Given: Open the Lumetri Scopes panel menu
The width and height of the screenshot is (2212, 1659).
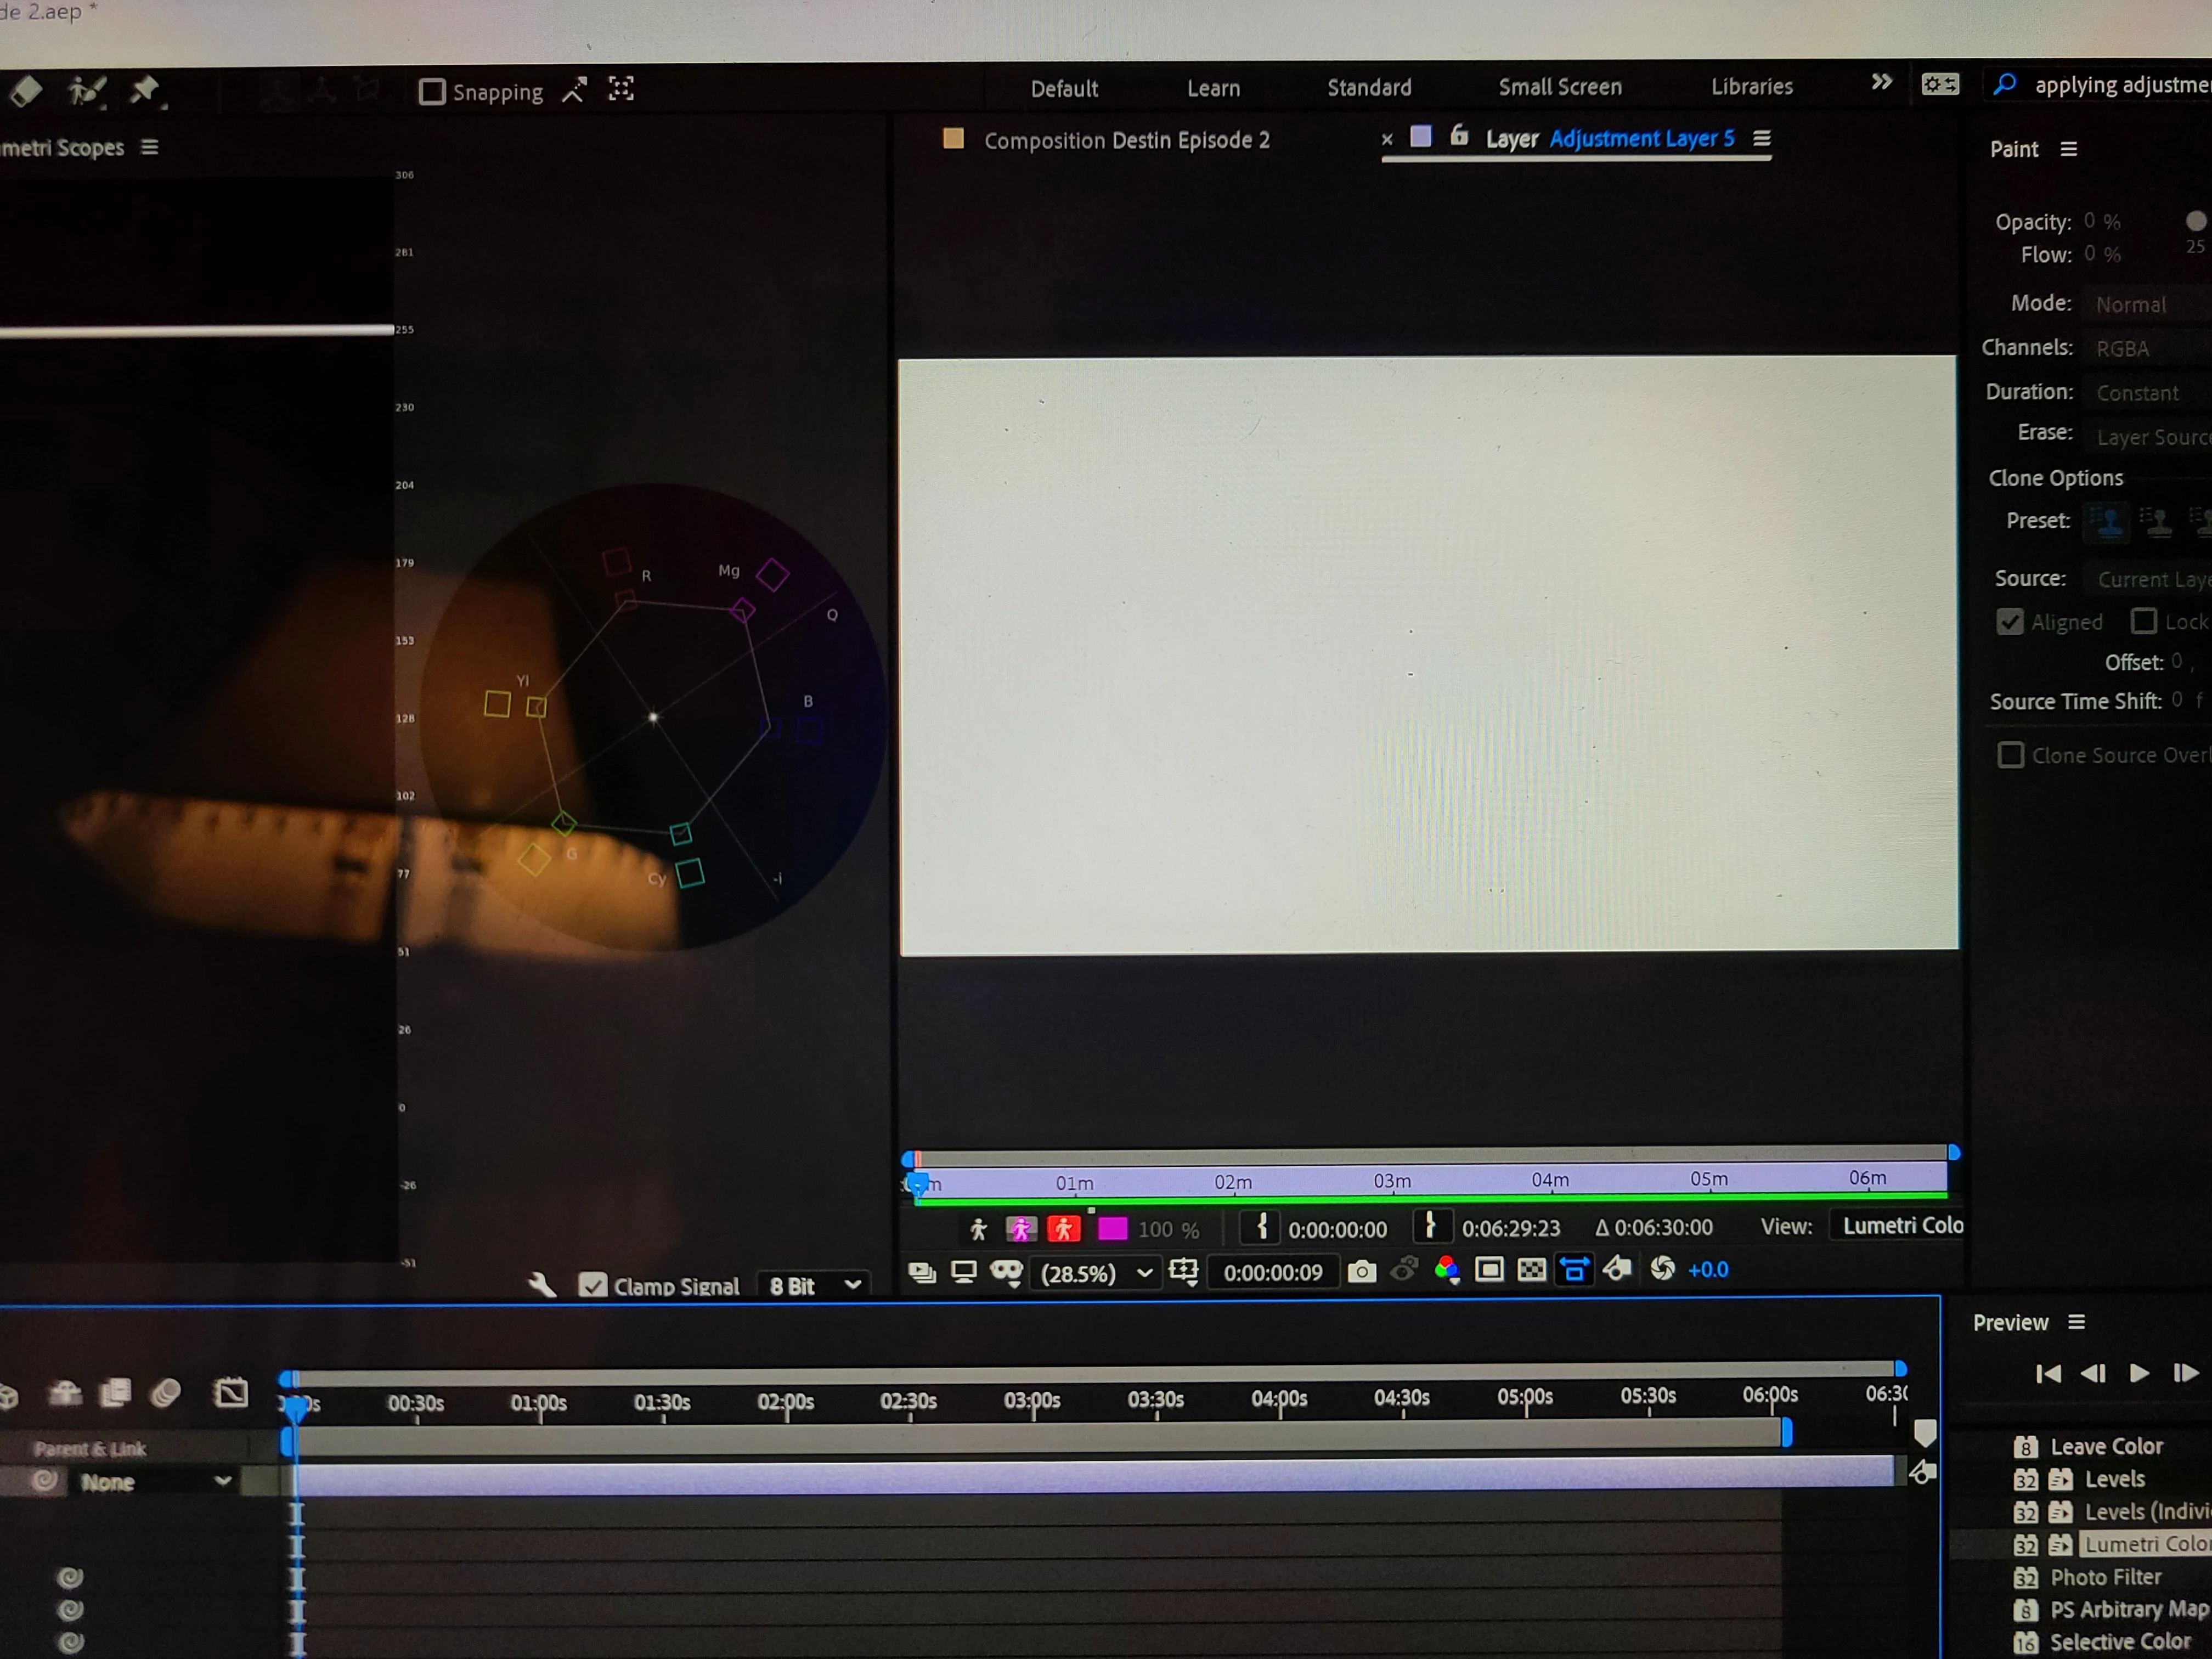Looking at the screenshot, I should (x=150, y=147).
